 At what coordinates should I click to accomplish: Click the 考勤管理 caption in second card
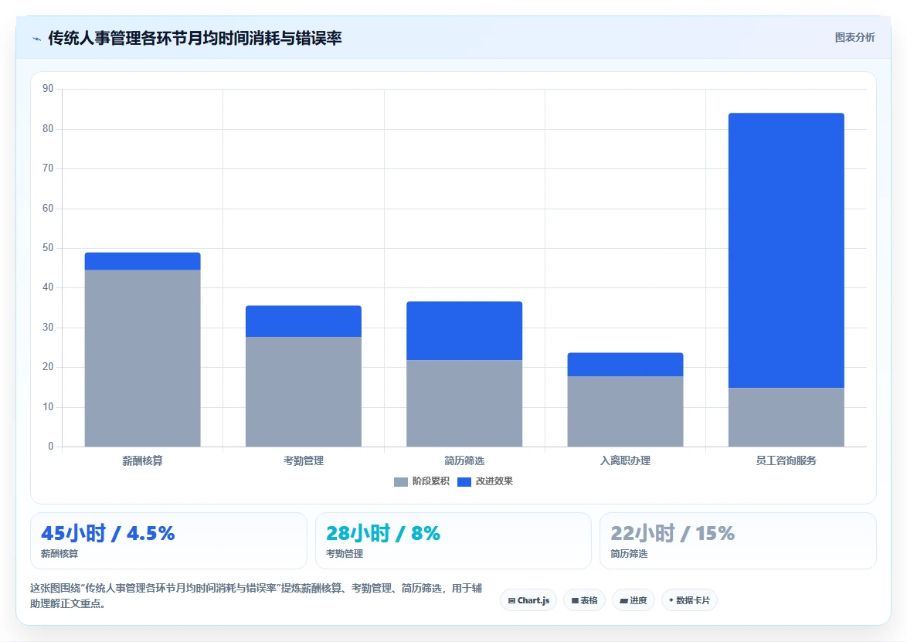(x=344, y=553)
